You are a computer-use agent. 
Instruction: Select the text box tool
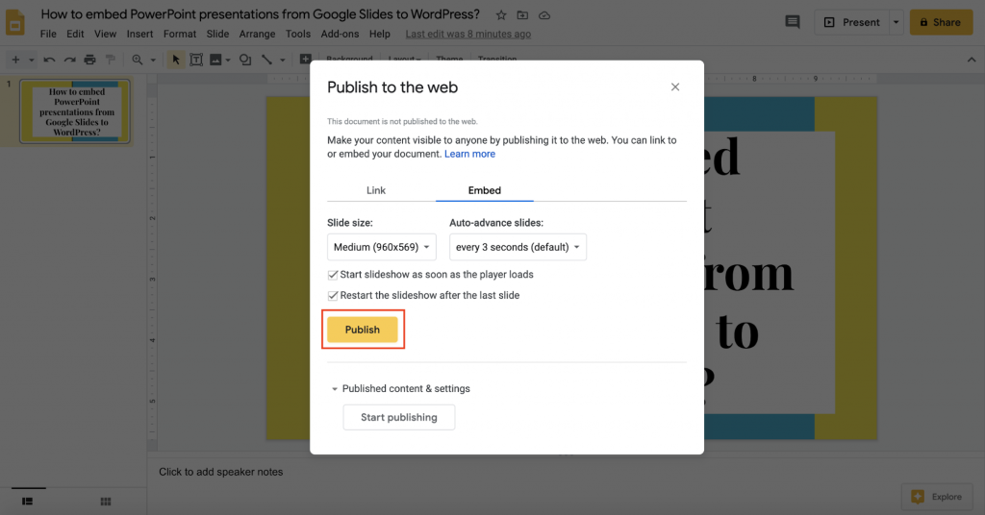click(x=196, y=60)
